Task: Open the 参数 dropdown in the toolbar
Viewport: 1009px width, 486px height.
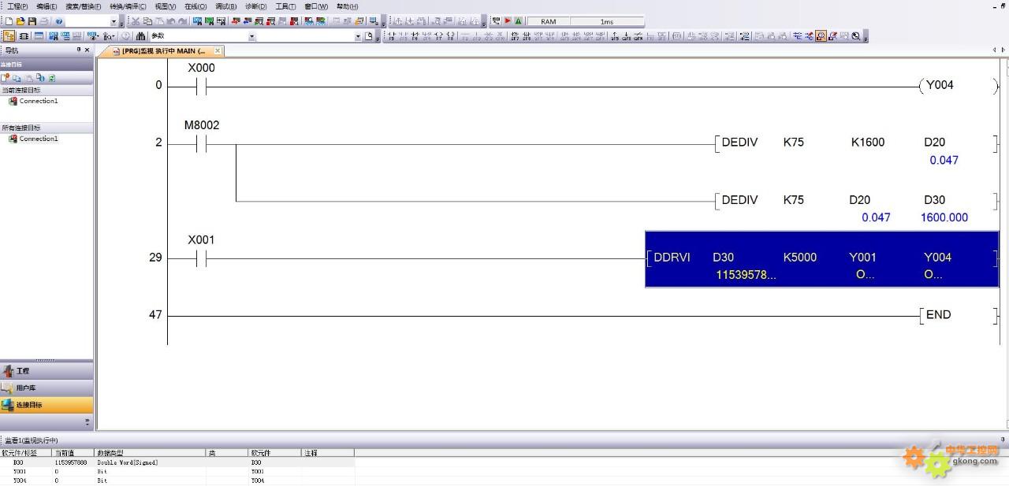Action: [x=251, y=36]
